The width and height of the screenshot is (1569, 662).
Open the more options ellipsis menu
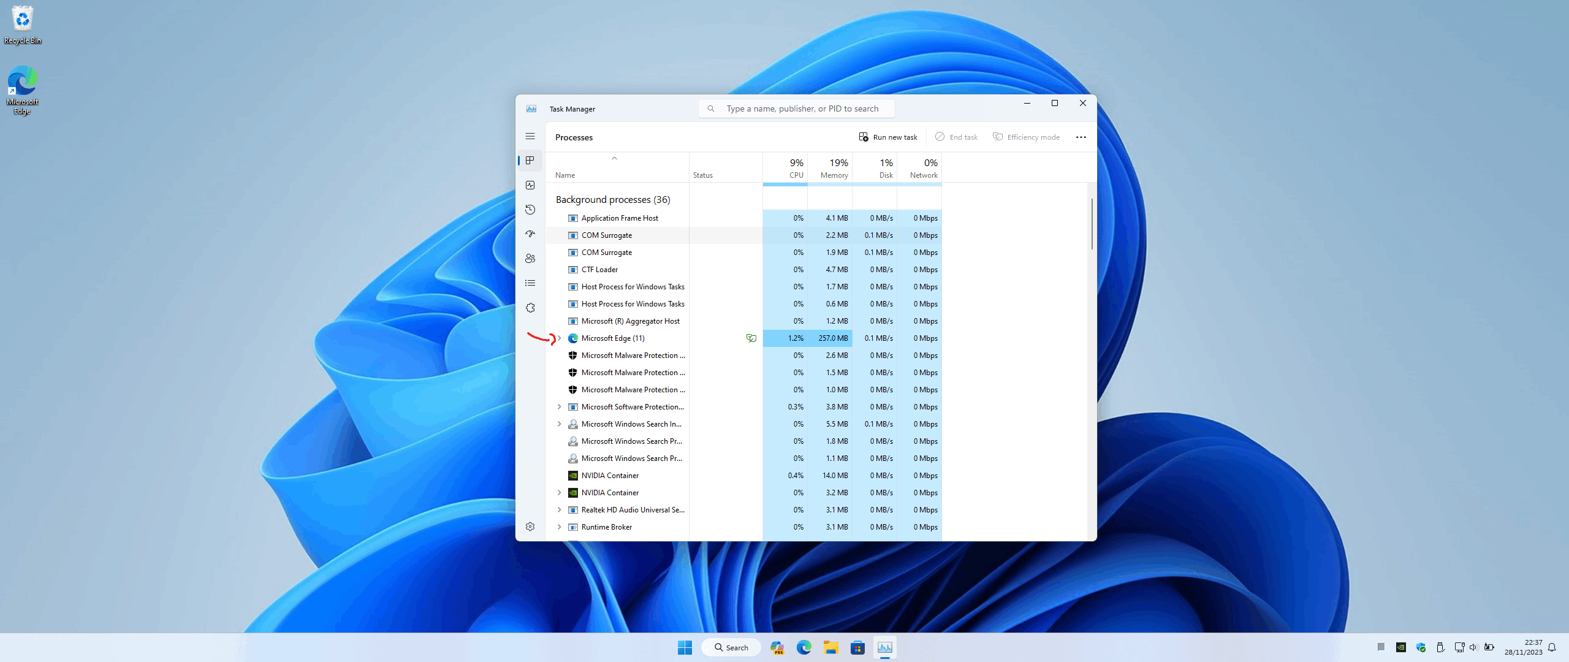pyautogui.click(x=1081, y=137)
